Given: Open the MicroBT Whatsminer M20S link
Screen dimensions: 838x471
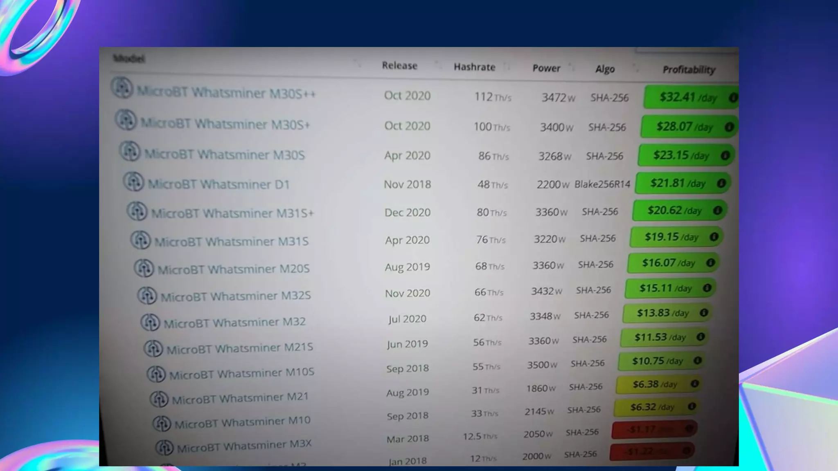Looking at the screenshot, I should [x=233, y=269].
